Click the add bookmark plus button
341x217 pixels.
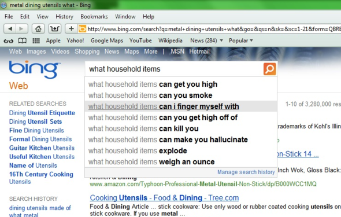coord(71,28)
